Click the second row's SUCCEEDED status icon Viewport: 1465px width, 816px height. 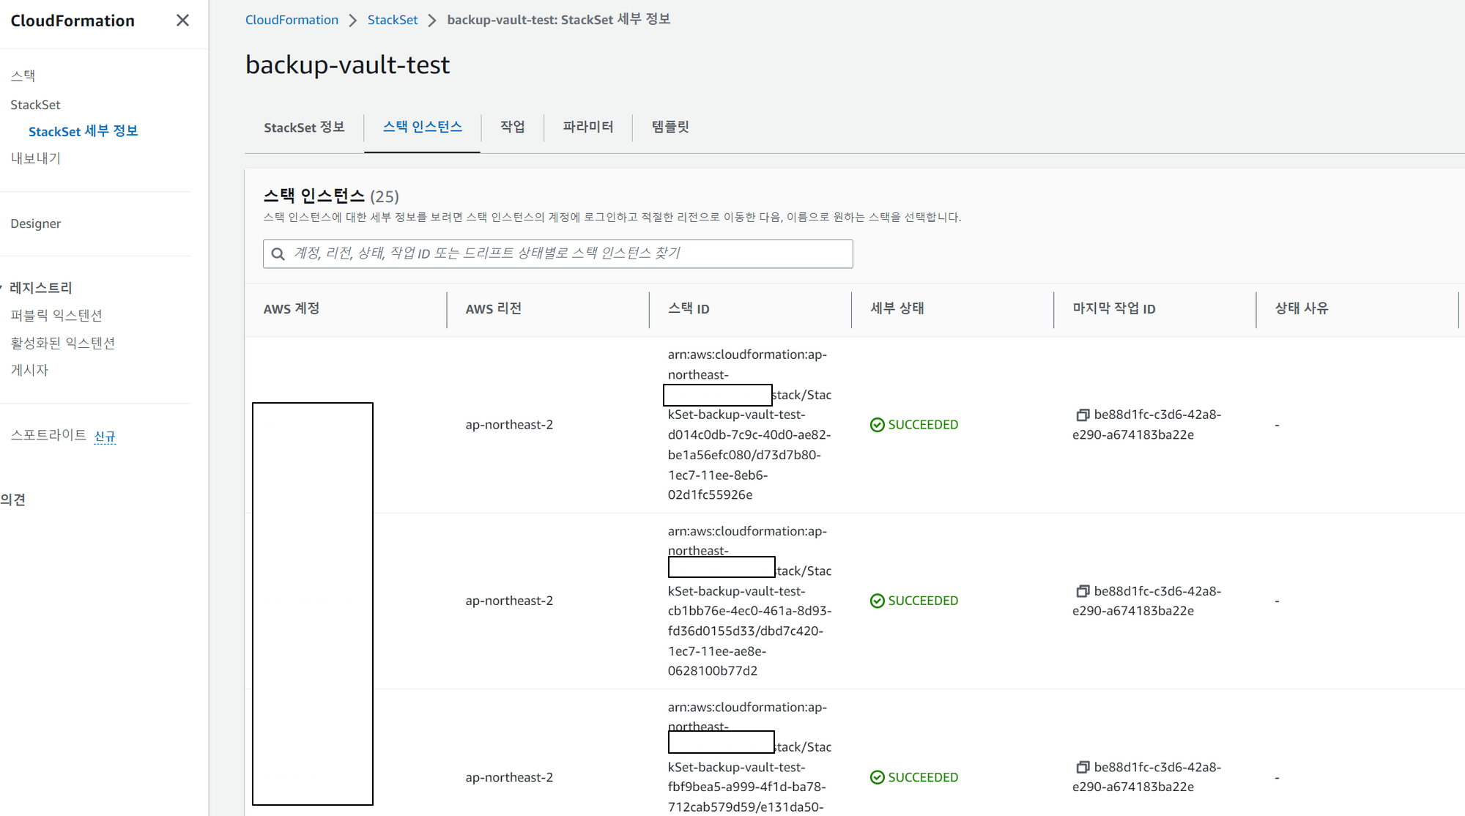[x=877, y=601]
